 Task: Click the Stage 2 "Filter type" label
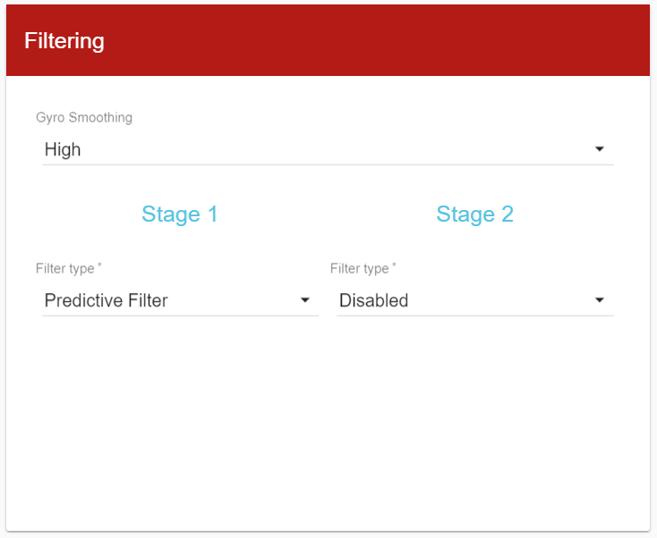360,269
